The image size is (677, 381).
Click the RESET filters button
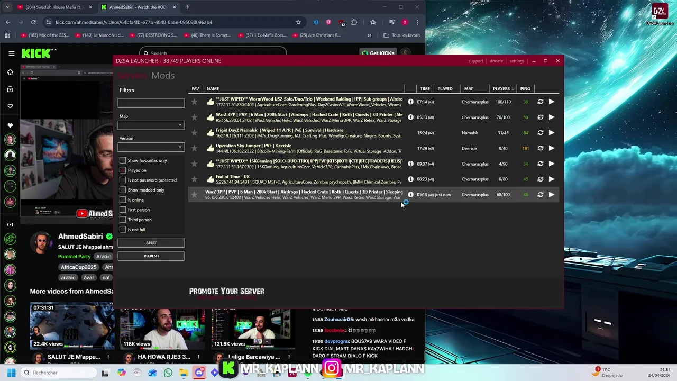pyautogui.click(x=151, y=243)
